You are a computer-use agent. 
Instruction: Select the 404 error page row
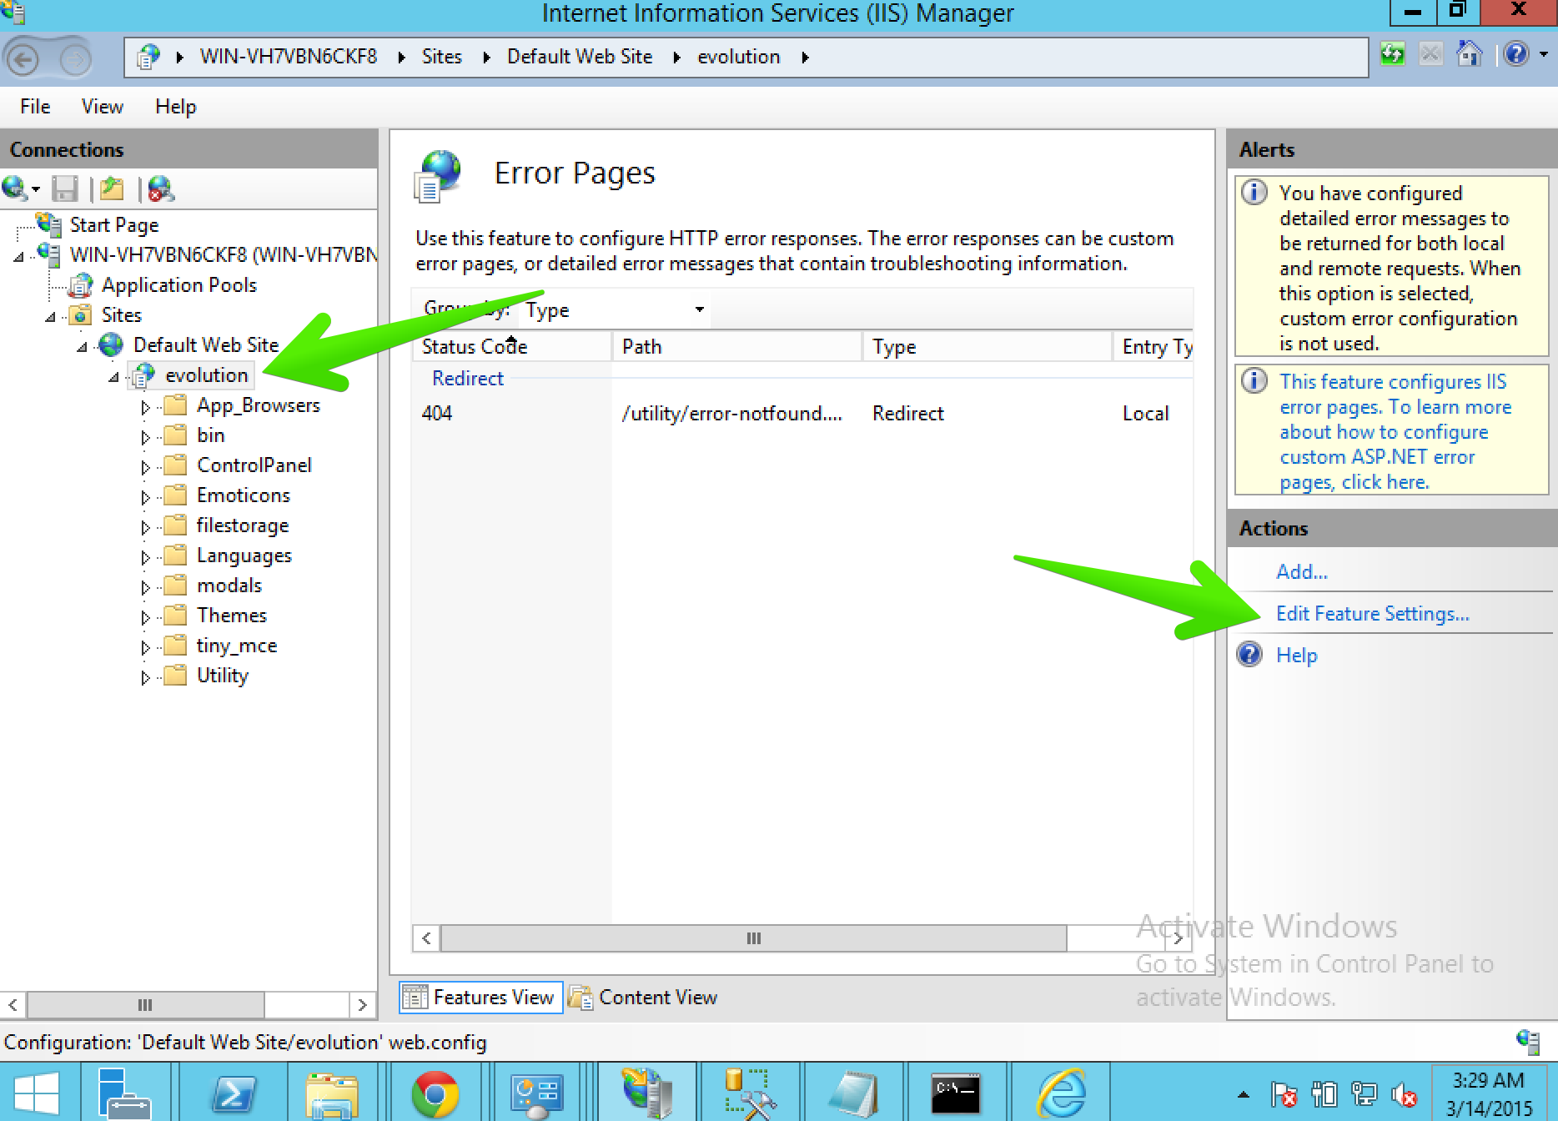point(802,413)
